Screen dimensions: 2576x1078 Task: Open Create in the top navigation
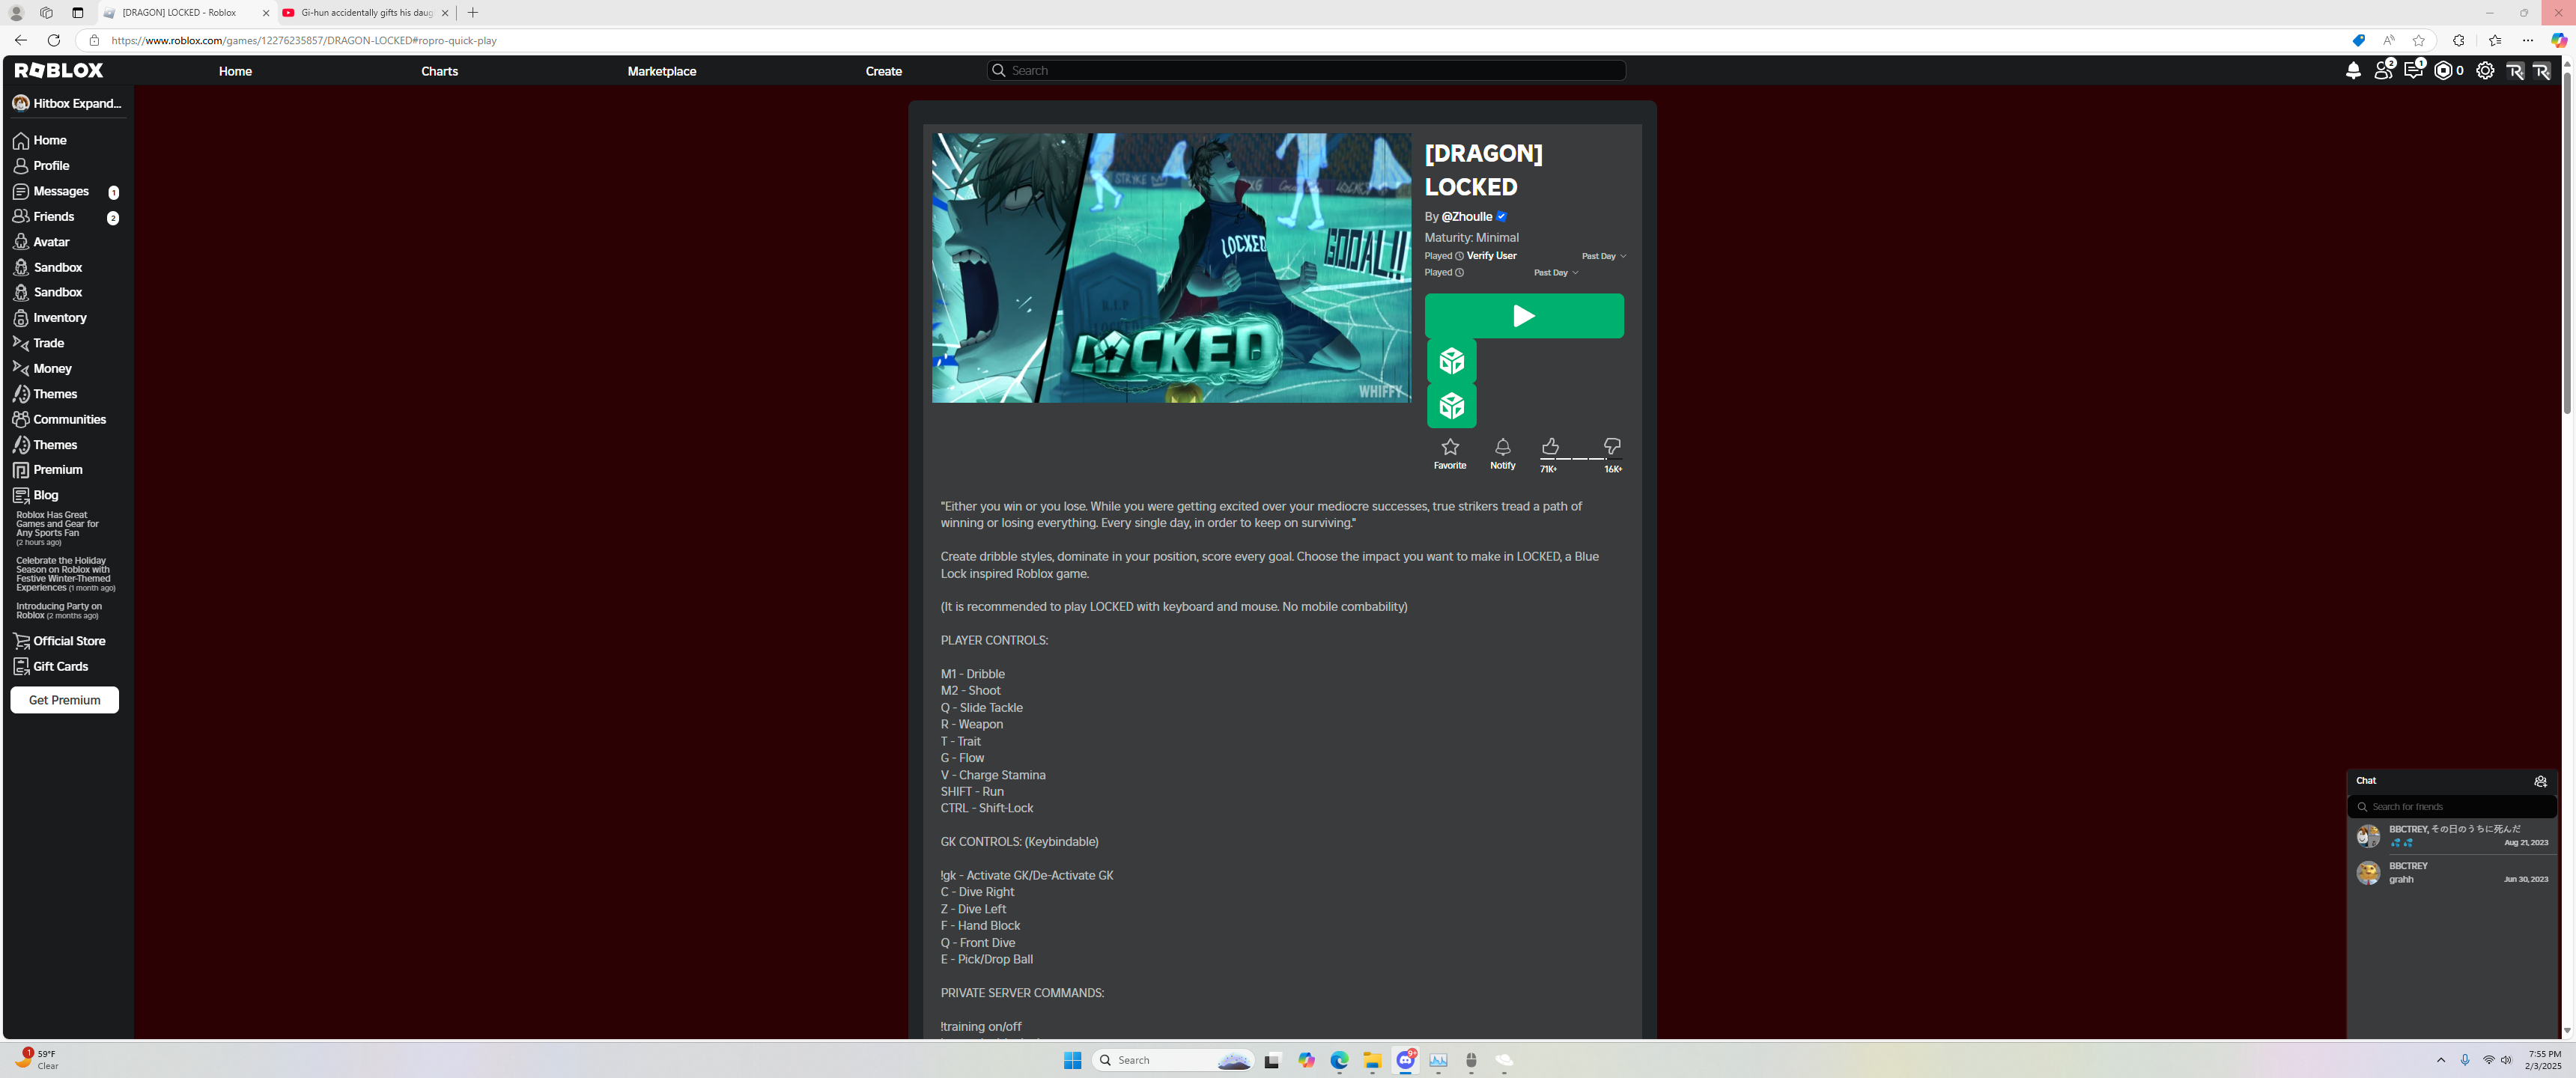coord(883,71)
